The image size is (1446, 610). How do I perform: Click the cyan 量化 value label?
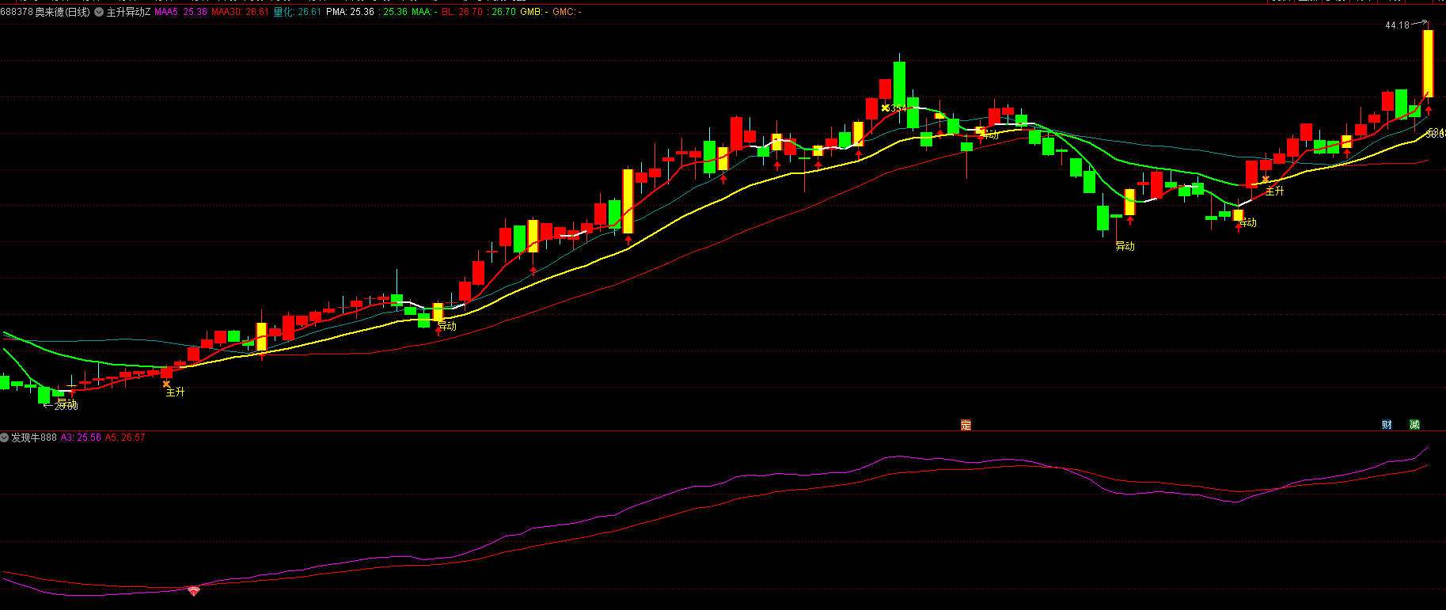click(x=297, y=13)
